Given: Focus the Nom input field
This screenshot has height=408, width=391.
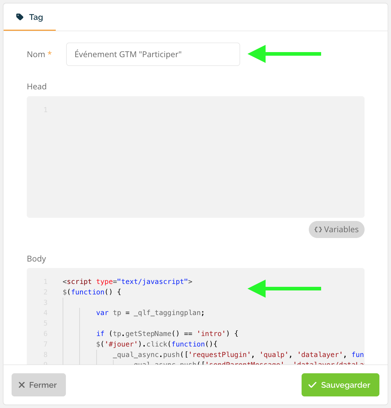Looking at the screenshot, I should 153,54.
